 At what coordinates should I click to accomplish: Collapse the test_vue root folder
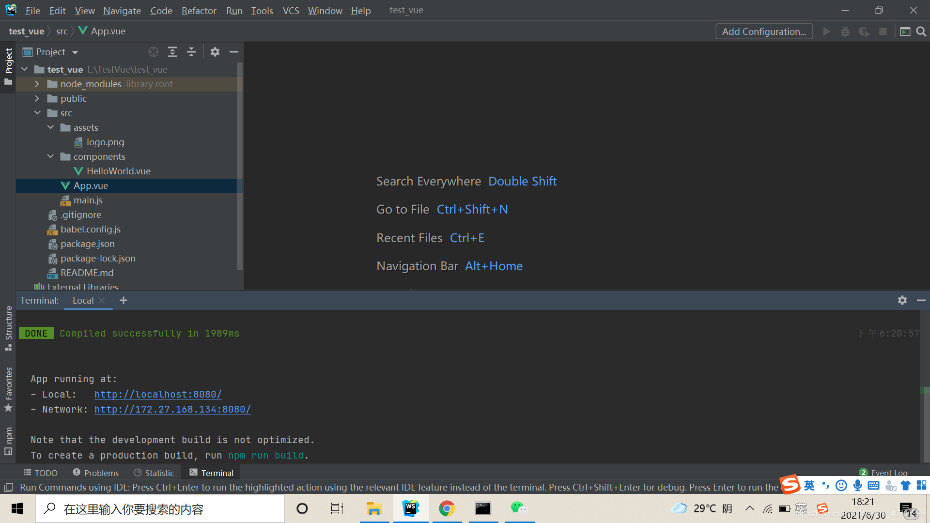[25, 69]
